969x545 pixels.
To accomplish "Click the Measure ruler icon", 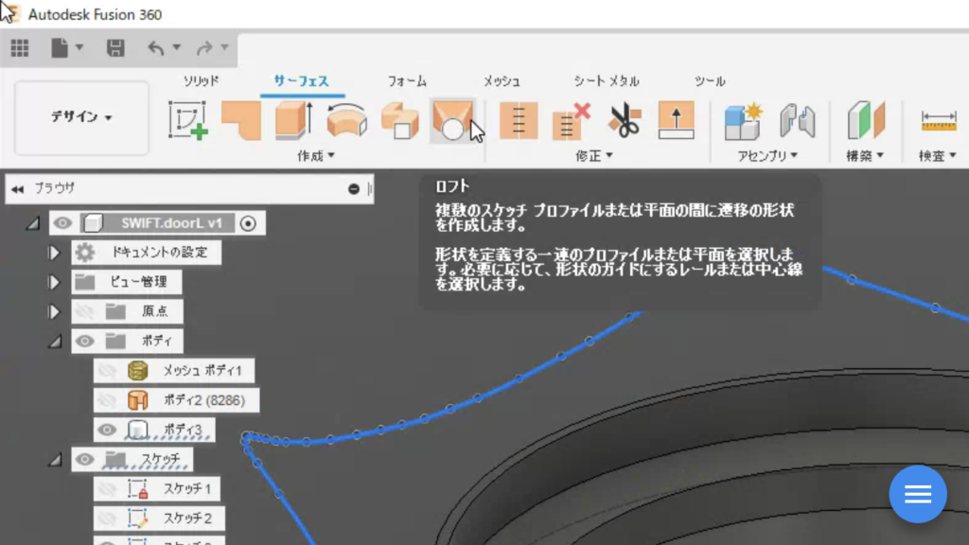I will 938,120.
